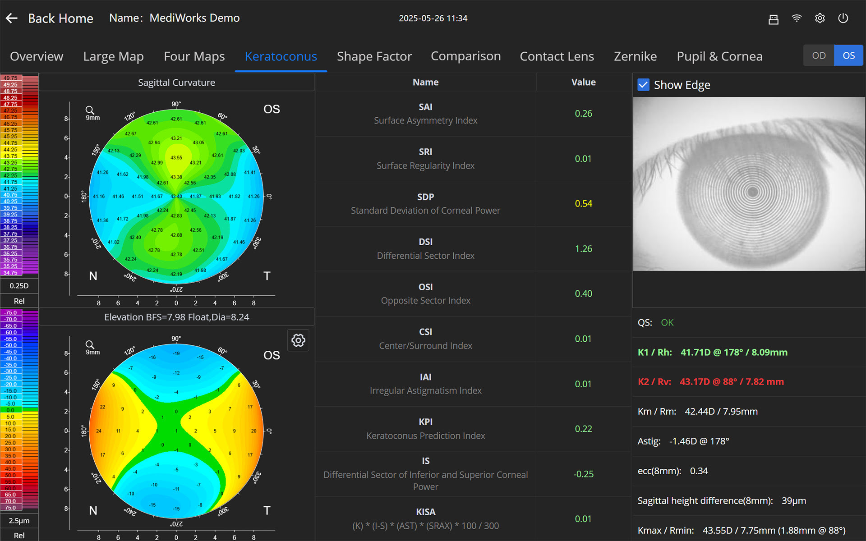Click Back Home text
866x541 pixels.
coord(60,18)
